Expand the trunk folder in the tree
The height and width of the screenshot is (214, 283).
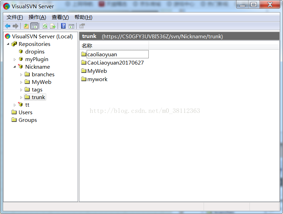[x=21, y=97]
